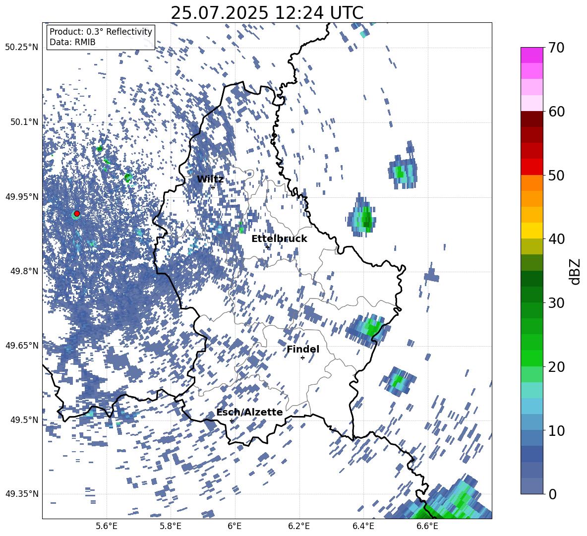Pick the magenta band at colorbar top

(531, 55)
